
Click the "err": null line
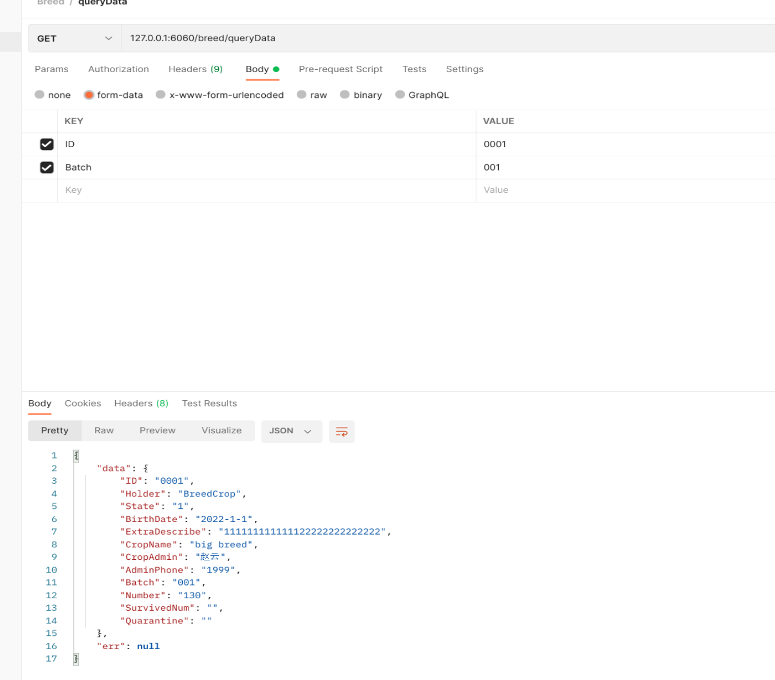(128, 646)
